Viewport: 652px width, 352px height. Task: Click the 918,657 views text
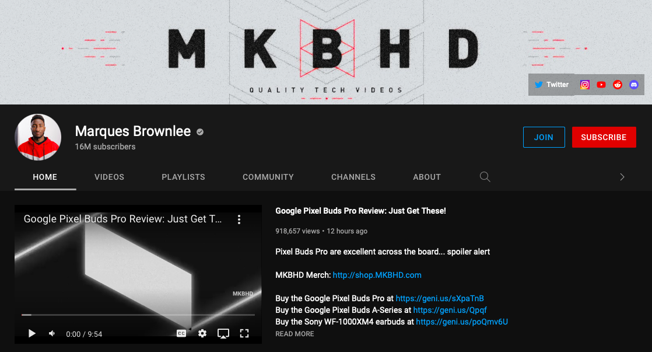297,231
